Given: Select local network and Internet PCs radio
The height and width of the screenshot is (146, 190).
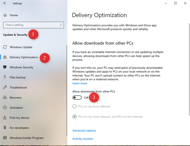Looking at the screenshot, I should 74,117.
